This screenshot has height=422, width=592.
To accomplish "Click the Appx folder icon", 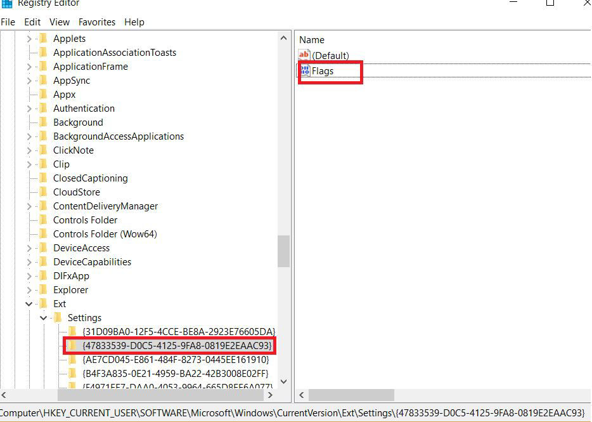I will (x=44, y=95).
